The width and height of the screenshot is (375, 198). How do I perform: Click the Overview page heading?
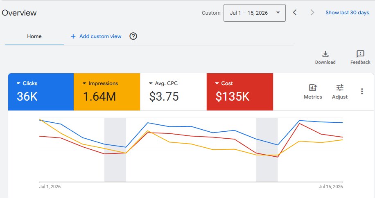coord(19,13)
